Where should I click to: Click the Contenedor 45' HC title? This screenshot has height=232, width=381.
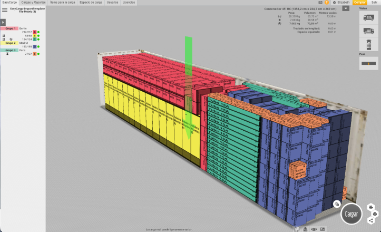pos(300,9)
